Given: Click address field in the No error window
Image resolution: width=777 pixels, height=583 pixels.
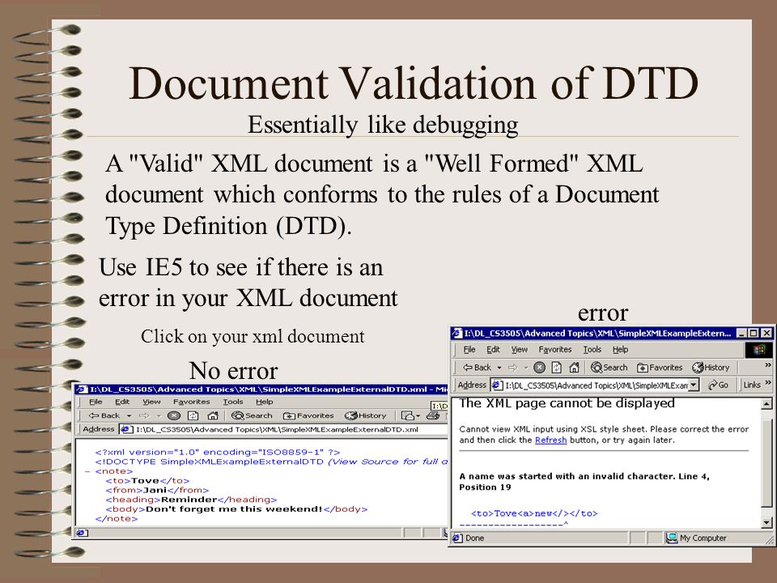Looking at the screenshot, I should tap(283, 429).
